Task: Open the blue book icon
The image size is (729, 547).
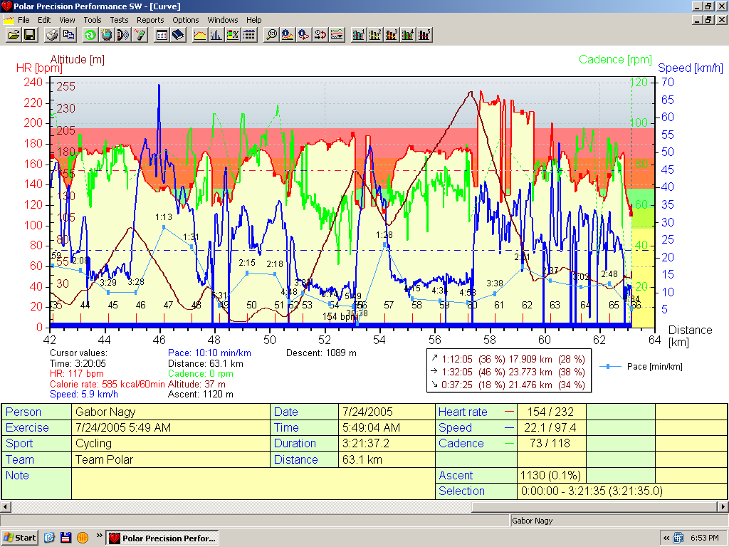Action: point(177,35)
